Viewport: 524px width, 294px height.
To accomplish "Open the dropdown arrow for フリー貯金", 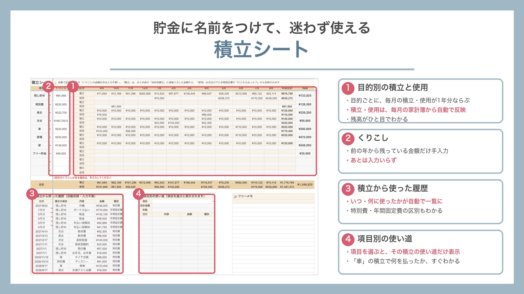I will tap(50, 154).
